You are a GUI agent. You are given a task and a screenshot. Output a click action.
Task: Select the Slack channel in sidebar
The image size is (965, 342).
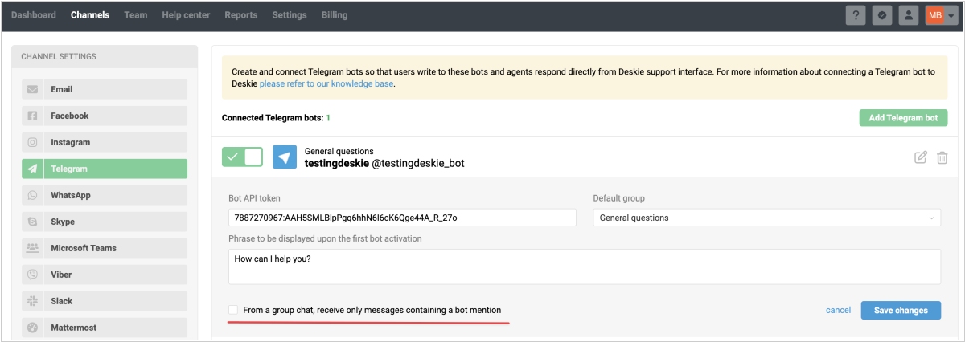click(105, 301)
